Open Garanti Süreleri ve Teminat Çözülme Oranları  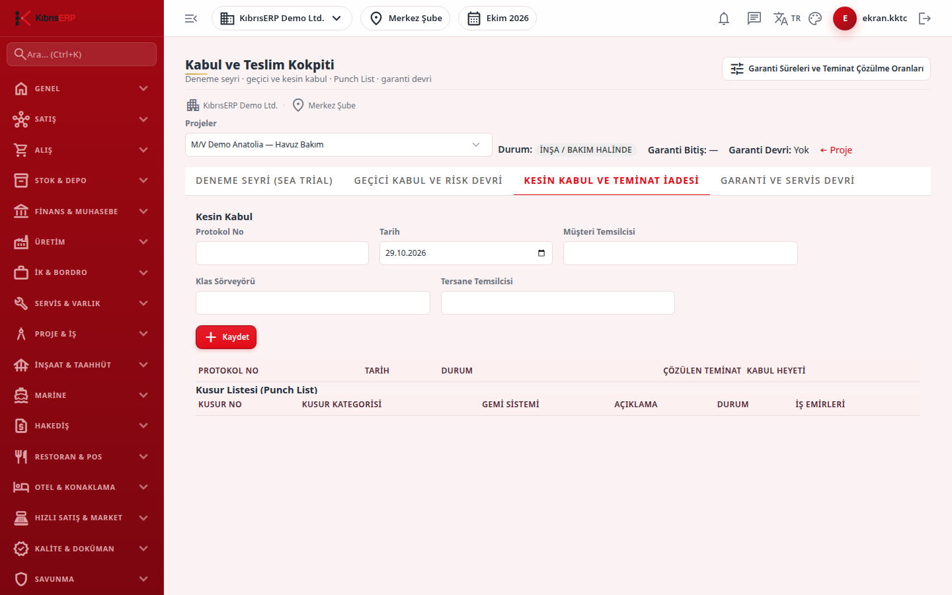pyautogui.click(x=826, y=69)
